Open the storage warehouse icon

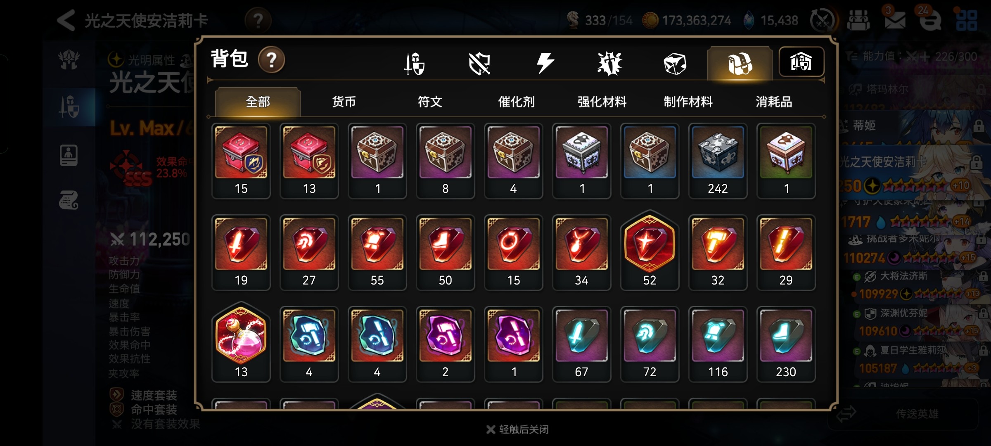point(801,62)
